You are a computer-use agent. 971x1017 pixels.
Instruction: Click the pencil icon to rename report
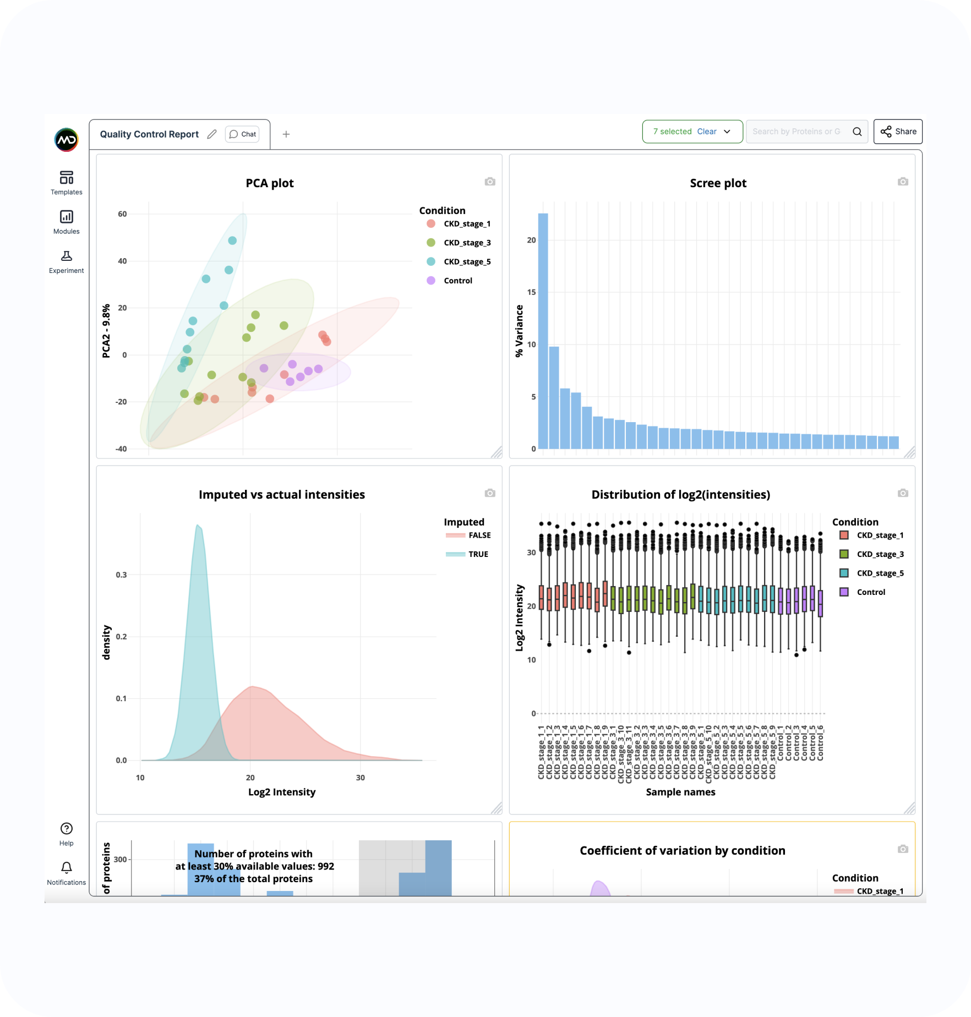click(x=212, y=134)
